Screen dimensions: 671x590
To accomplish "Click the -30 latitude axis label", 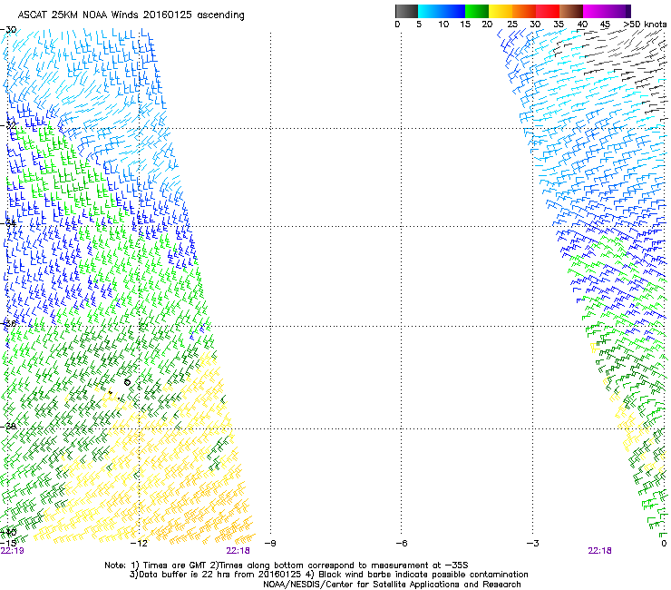I will coord(8,30).
